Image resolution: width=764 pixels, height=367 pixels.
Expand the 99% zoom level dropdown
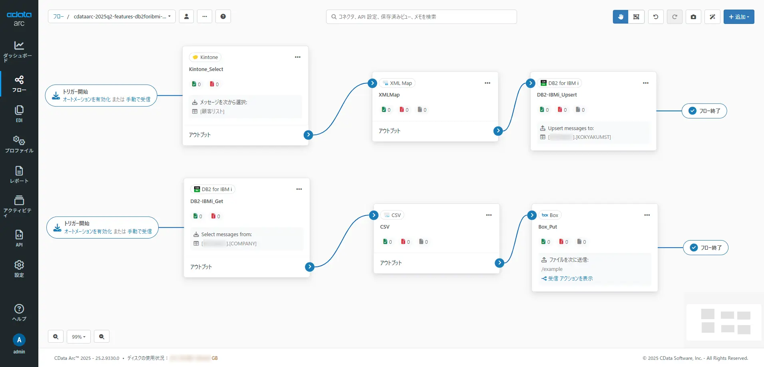coord(79,337)
